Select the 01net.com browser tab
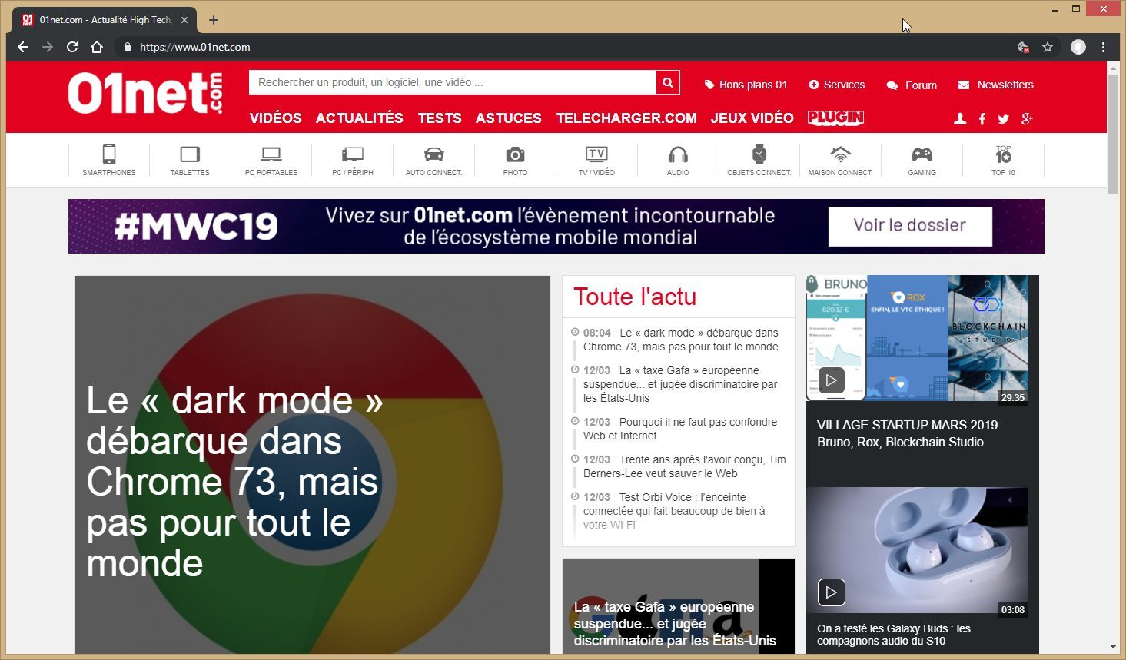 tap(105, 20)
